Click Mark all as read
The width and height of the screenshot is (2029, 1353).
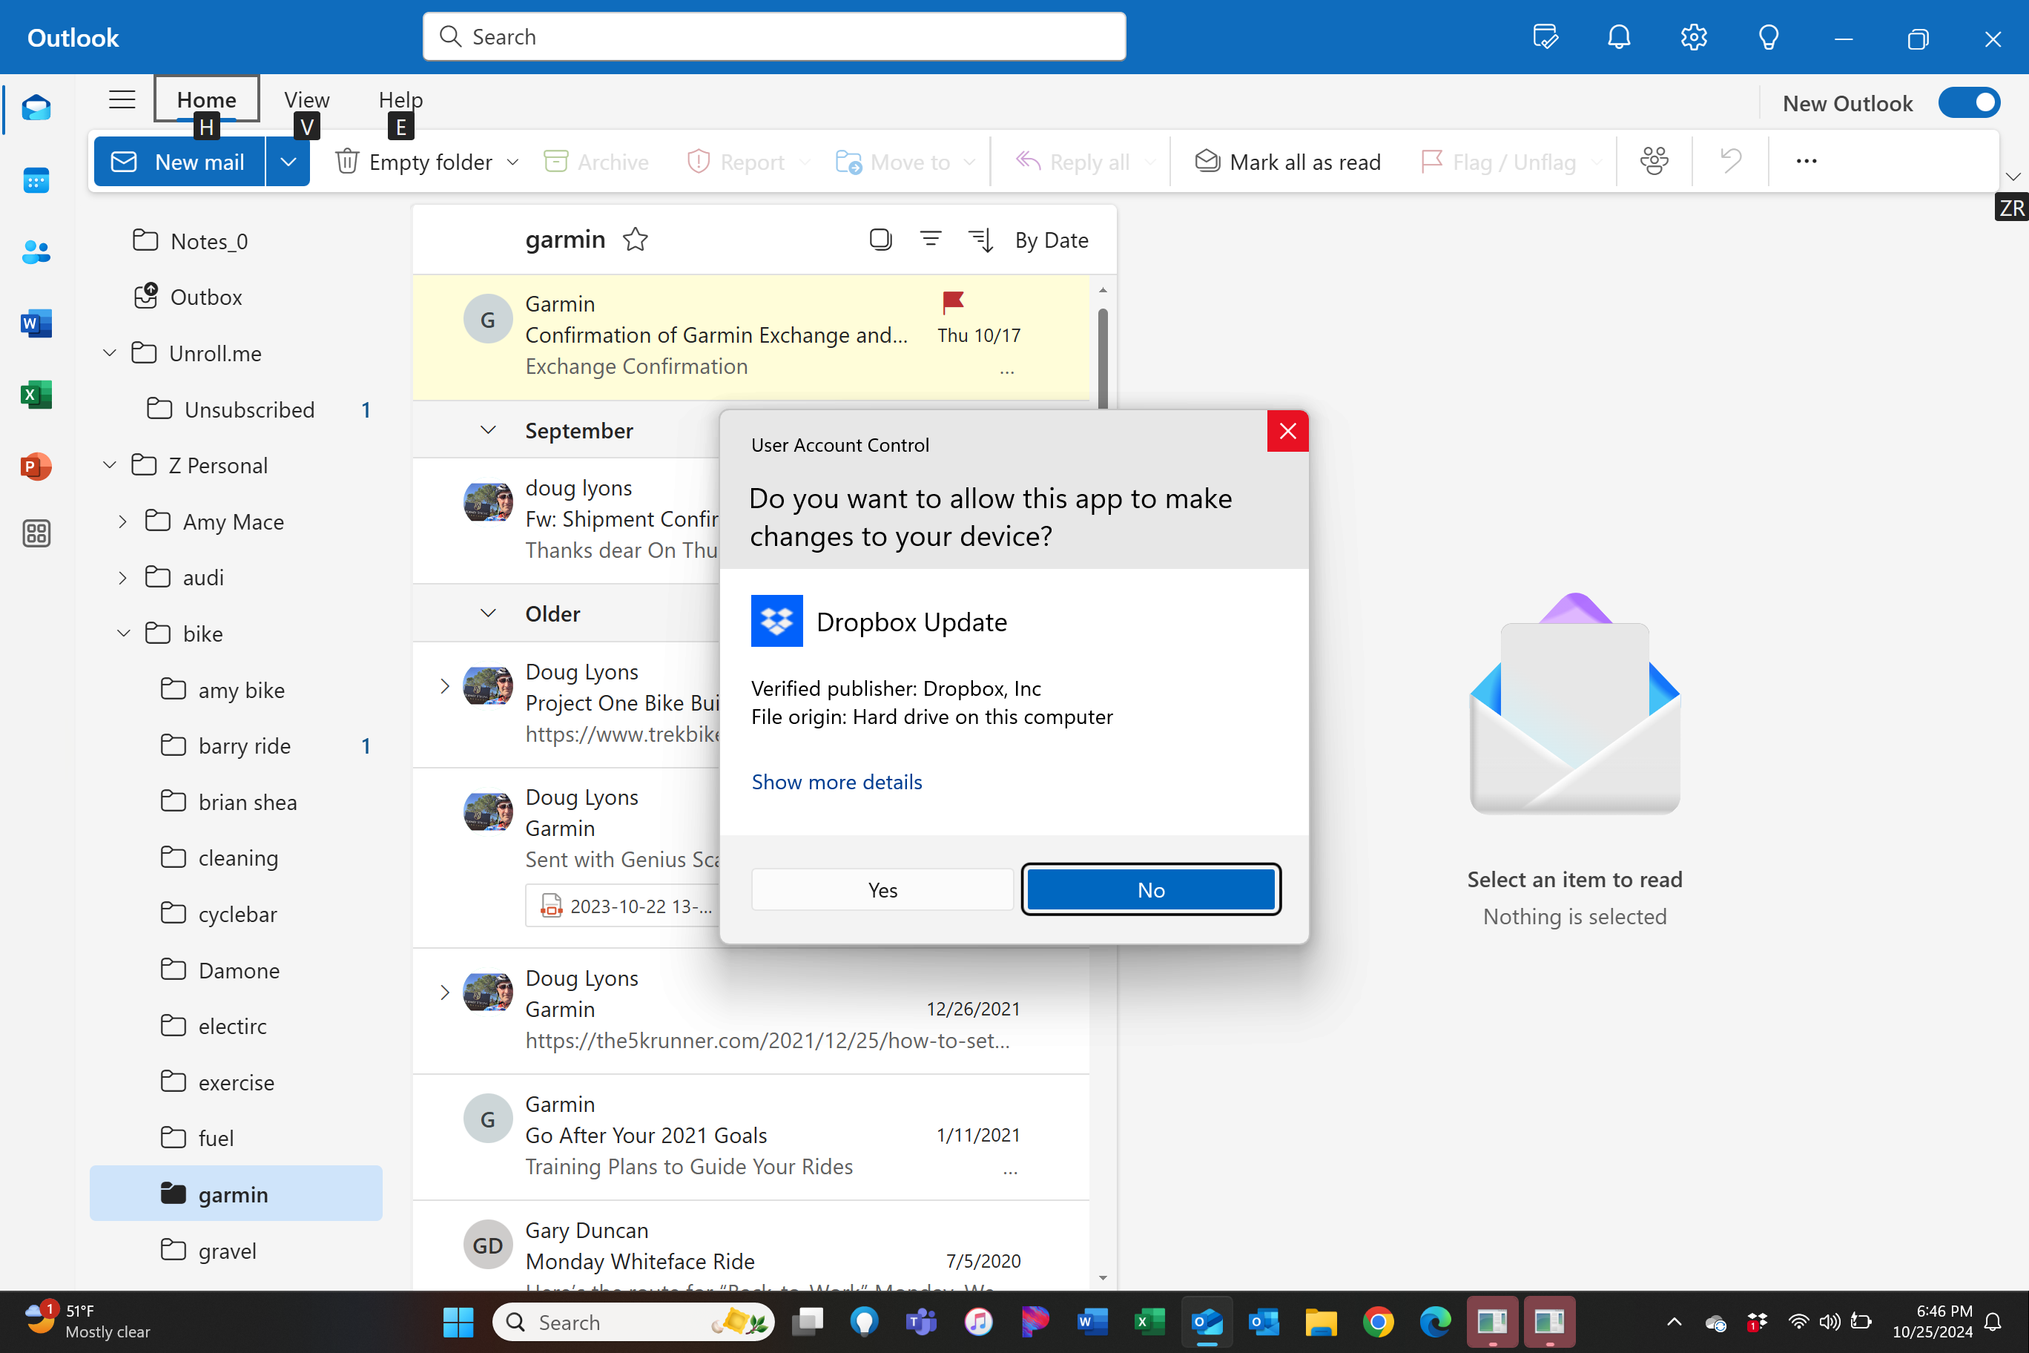1287,162
